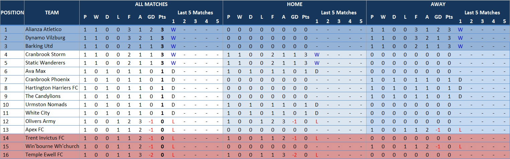510x159 pixels.
Task: Click the Apex FC team cell
Action: pyautogui.click(x=52, y=130)
